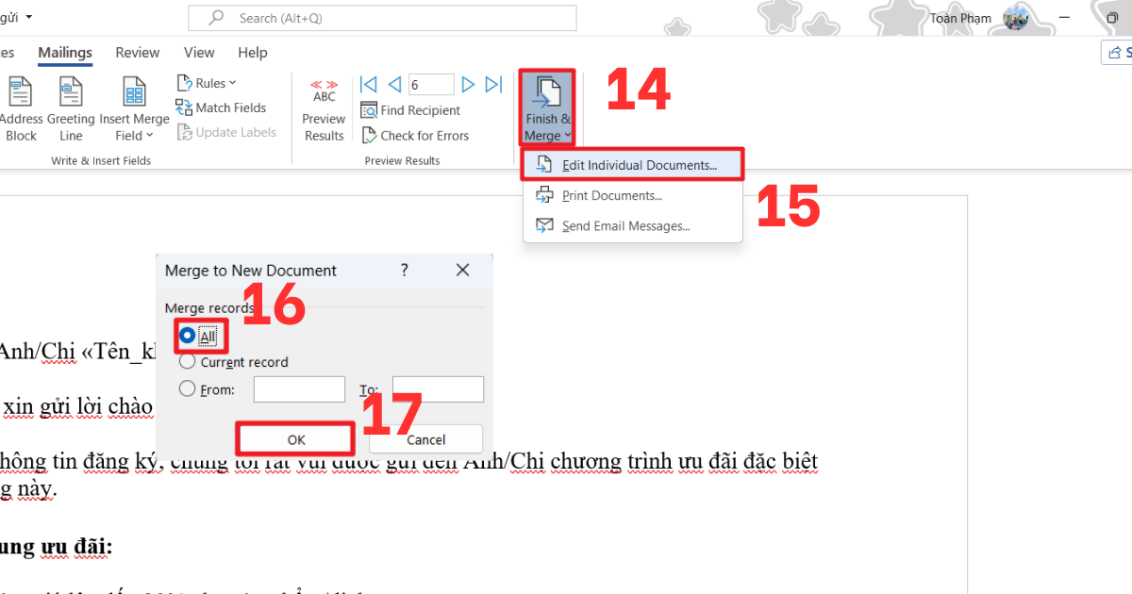Screen dimensions: 1132x594
Task: Select the All radio button
Action: pyautogui.click(x=188, y=336)
